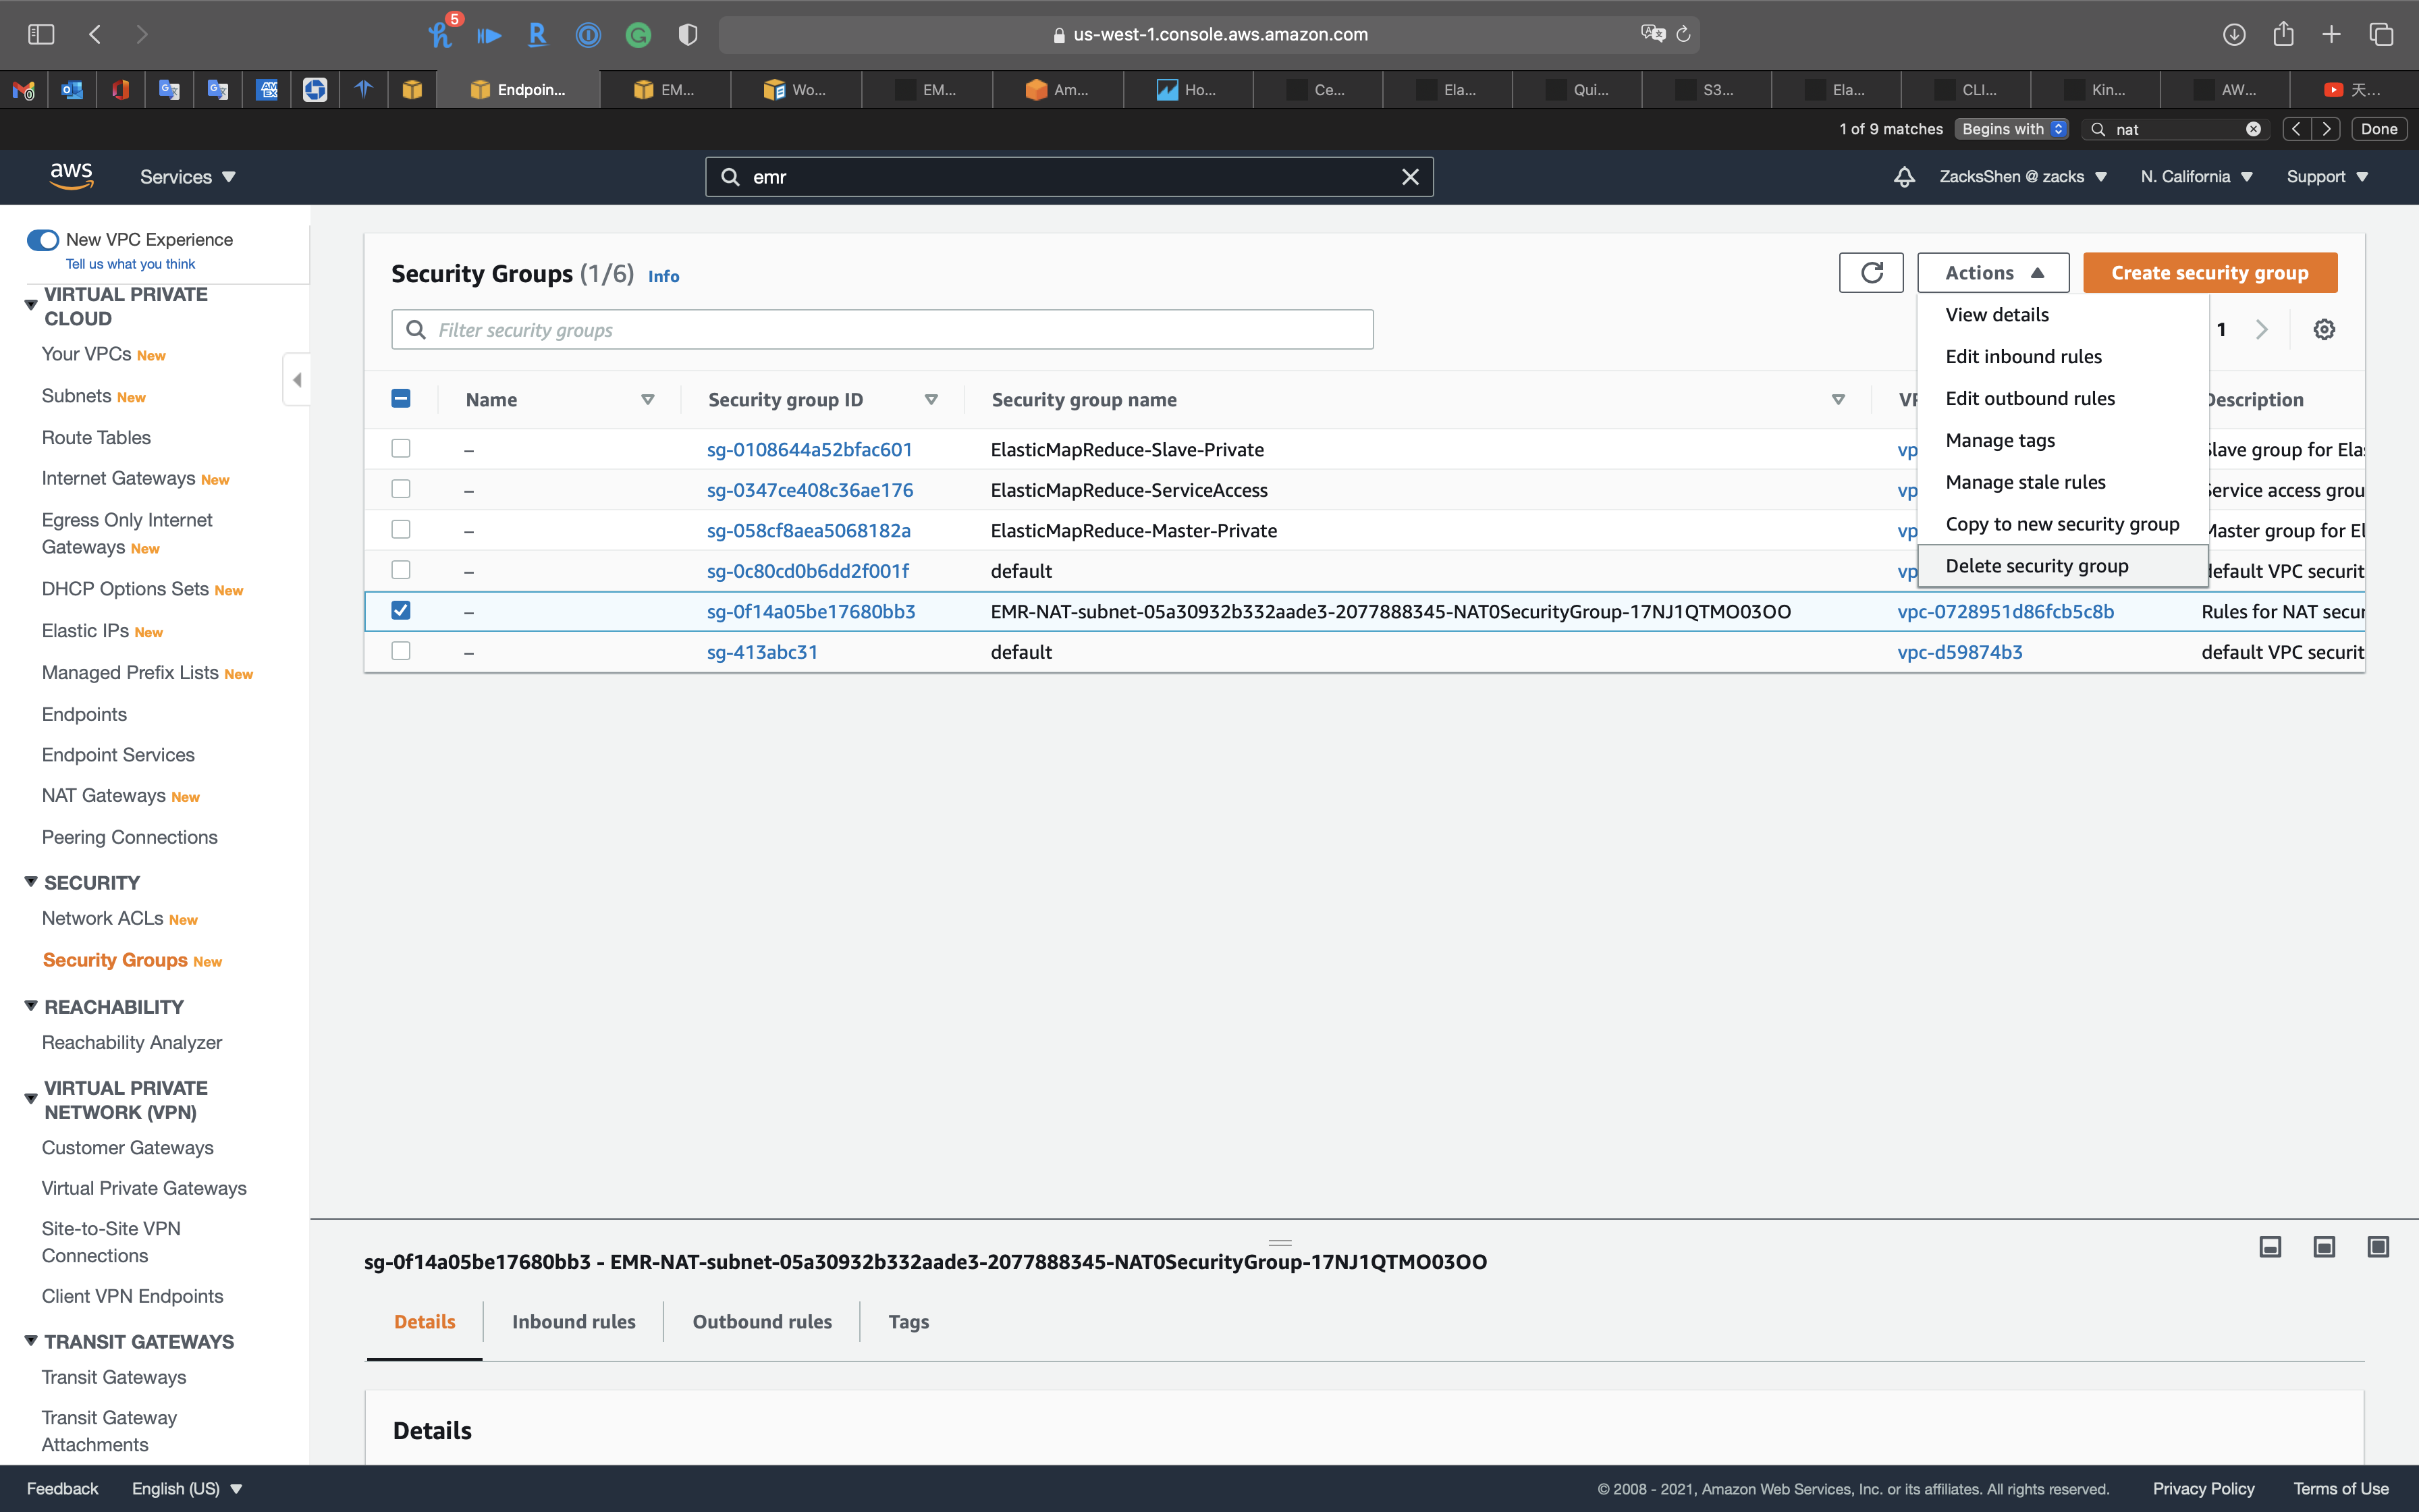This screenshot has height=1512, width=2419.
Task: Choose Delete security group from Actions
Action: [2036, 566]
